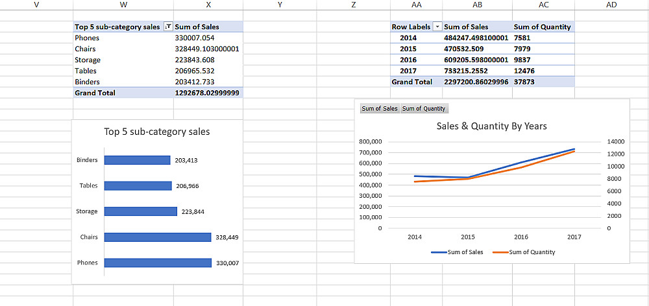This screenshot has width=649, height=306.
Task: Select column header Y
Action: (x=280, y=5)
